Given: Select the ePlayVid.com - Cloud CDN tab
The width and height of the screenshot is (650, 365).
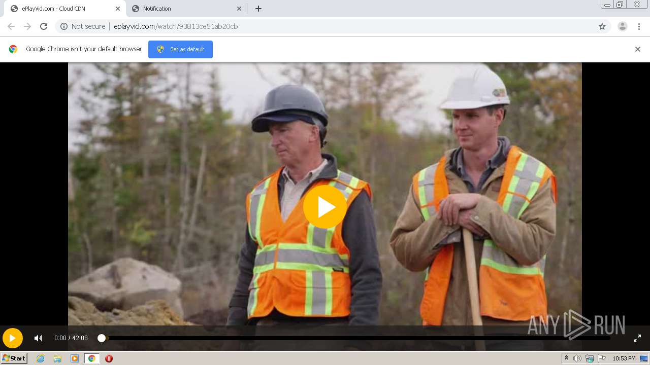Looking at the screenshot, I should pyautogui.click(x=64, y=9).
